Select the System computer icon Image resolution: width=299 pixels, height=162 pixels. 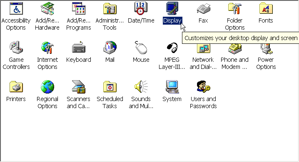(x=172, y=87)
